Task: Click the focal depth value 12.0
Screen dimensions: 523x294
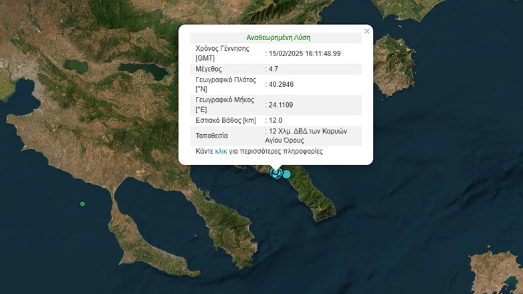Action: pos(276,120)
